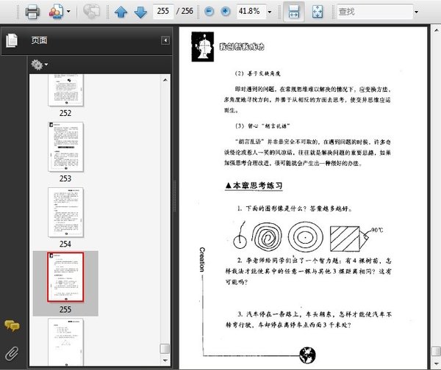
Task: Click the zoom in plus button
Action: pos(225,12)
